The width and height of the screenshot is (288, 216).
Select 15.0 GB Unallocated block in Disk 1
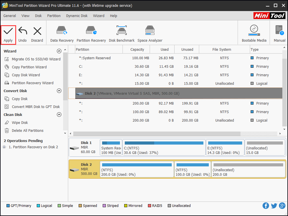click(x=265, y=148)
